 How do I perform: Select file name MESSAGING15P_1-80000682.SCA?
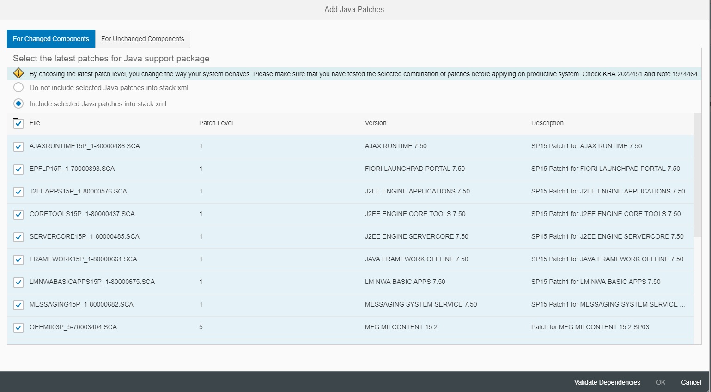click(81, 304)
